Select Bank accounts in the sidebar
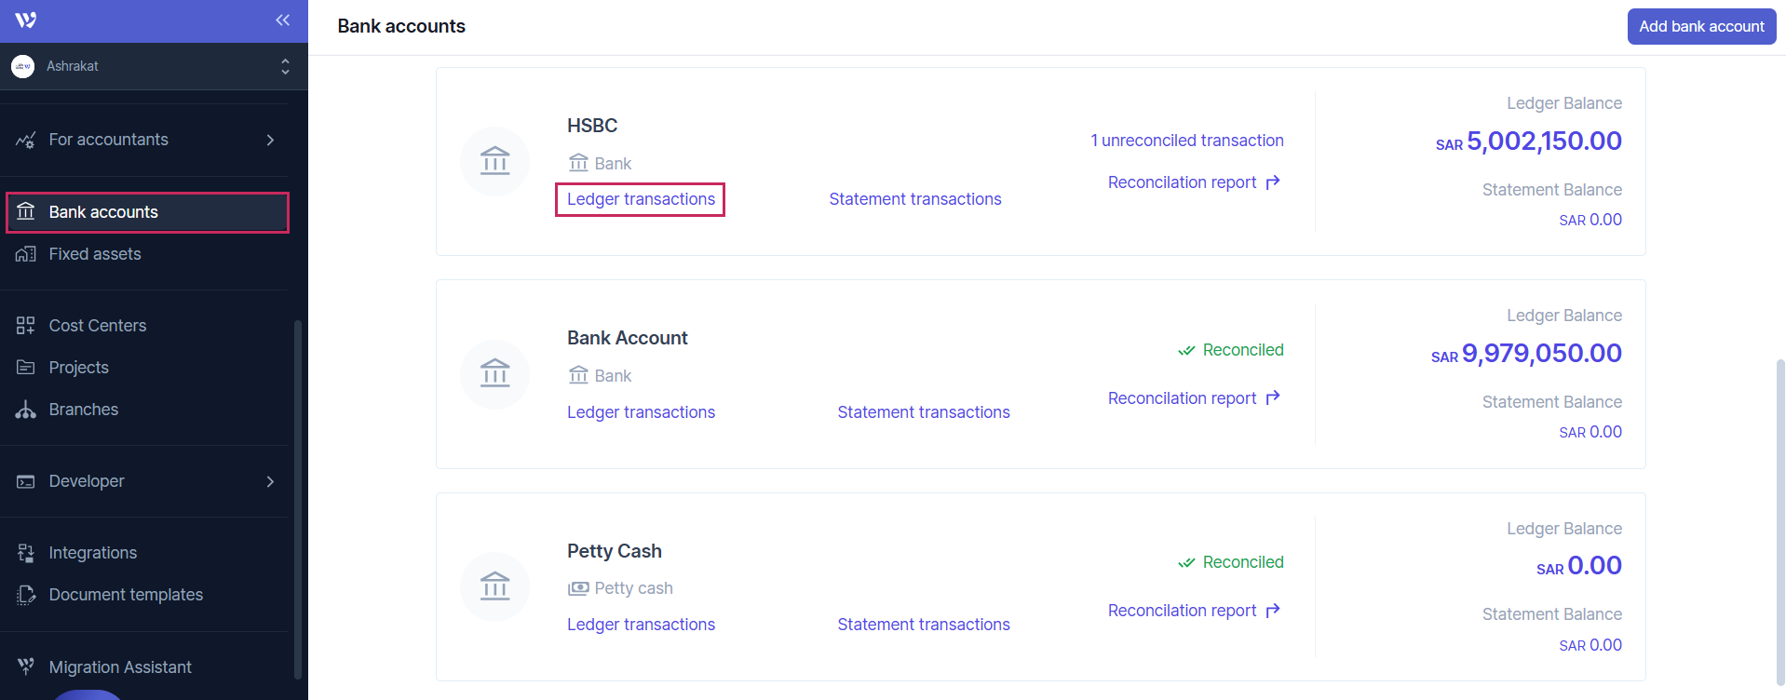Screen dimensions: 1786x700 pos(103,212)
